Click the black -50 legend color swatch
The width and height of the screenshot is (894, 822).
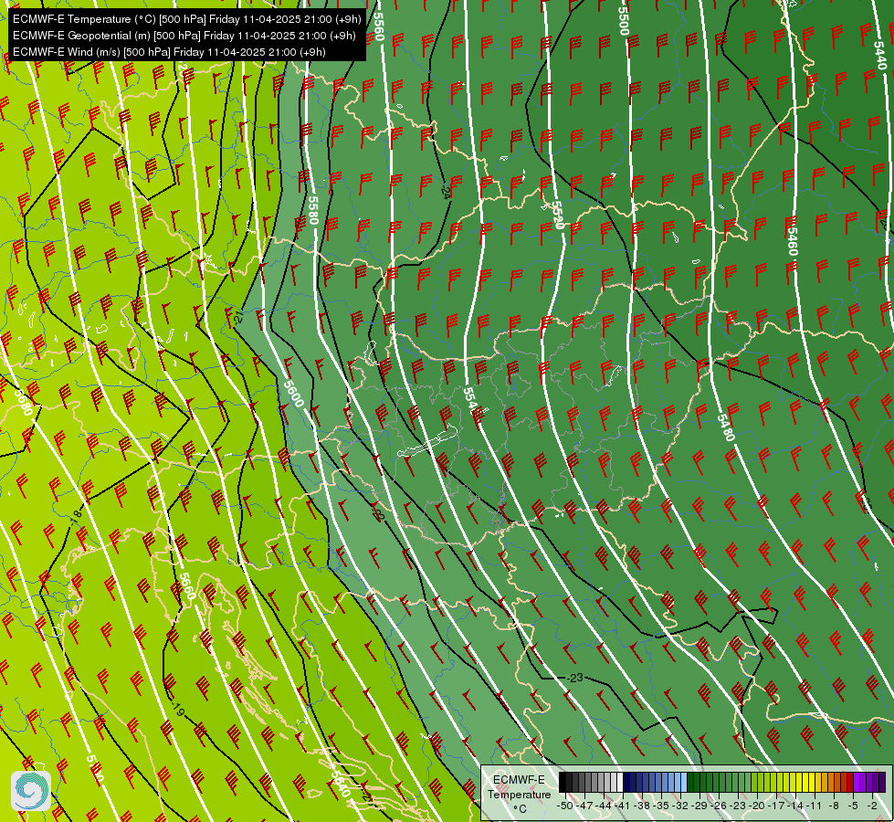563,782
